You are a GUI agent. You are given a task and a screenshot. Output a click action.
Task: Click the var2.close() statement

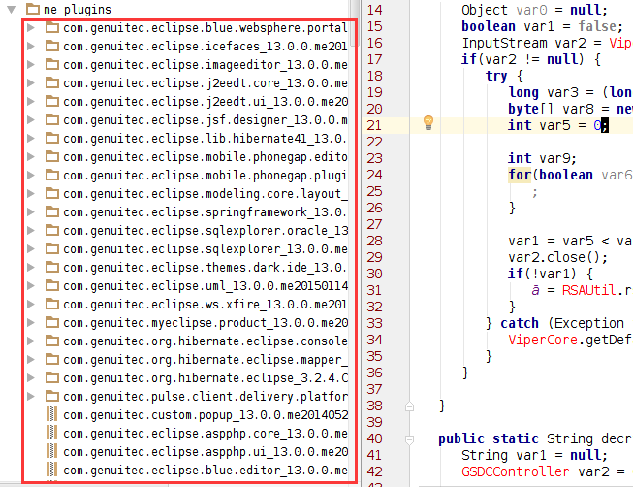coord(557,257)
